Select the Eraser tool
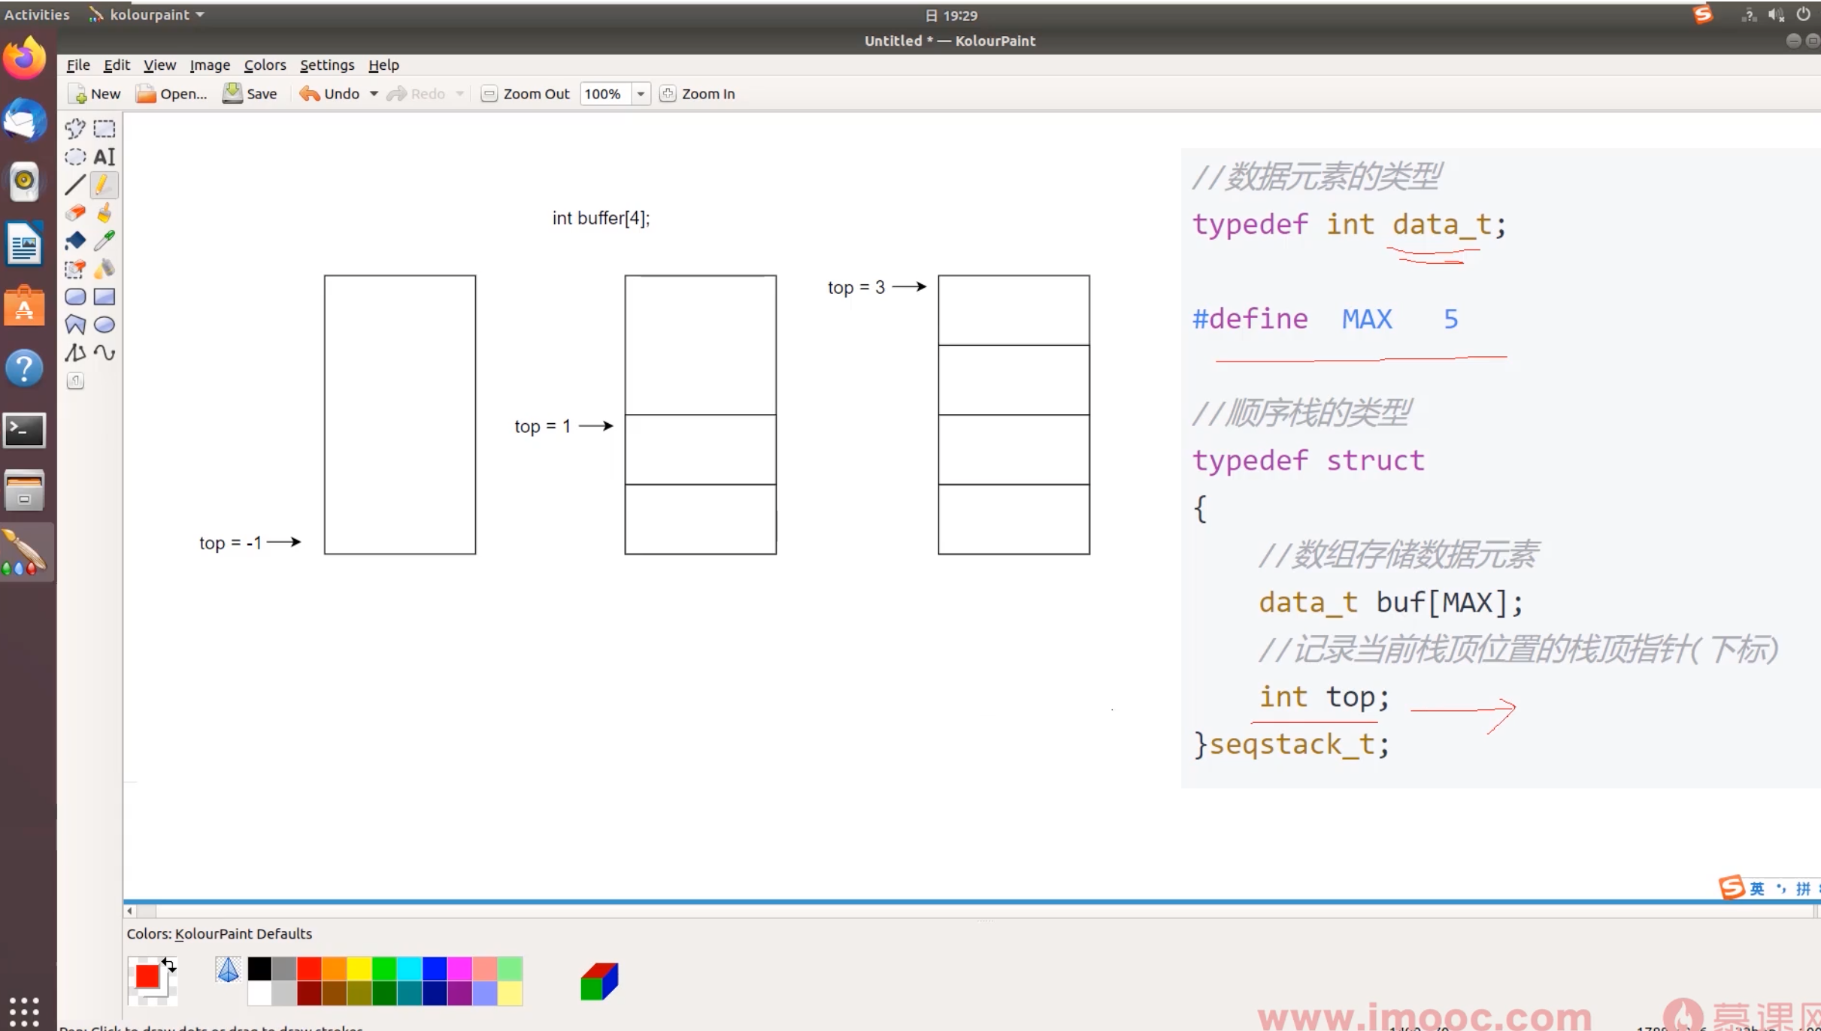 click(x=75, y=213)
